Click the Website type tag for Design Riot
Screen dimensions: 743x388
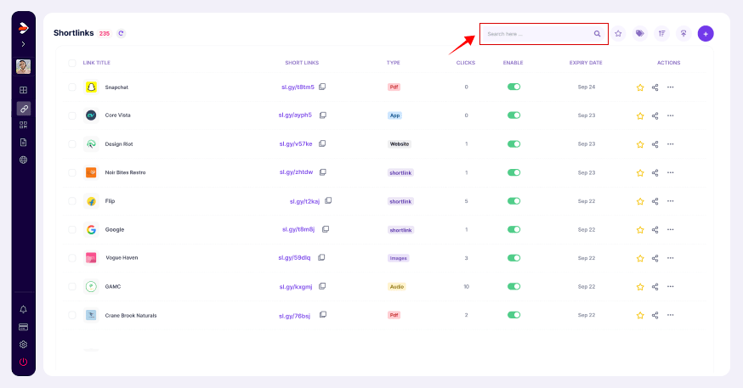pyautogui.click(x=400, y=143)
